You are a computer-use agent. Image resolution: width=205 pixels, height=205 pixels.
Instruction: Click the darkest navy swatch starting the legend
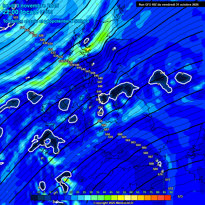(x=34, y=198)
